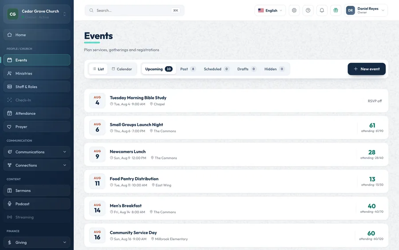The width and height of the screenshot is (399, 250).
Task: Open Community Service Day event
Action: pos(236,235)
